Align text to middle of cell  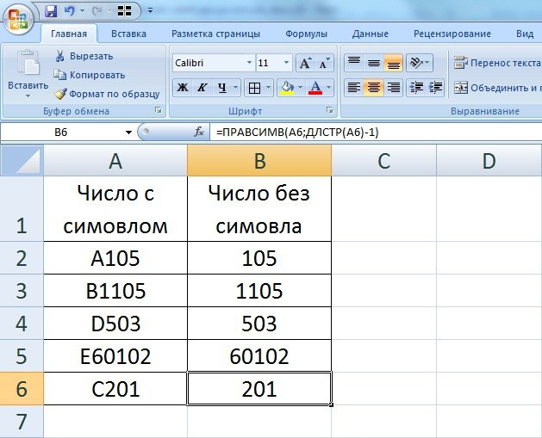[374, 63]
